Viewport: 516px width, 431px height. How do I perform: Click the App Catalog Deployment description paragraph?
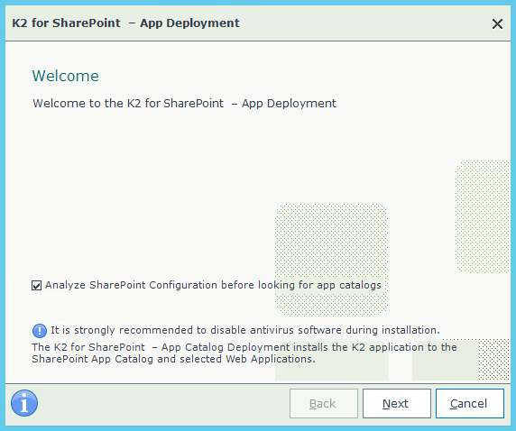point(244,353)
